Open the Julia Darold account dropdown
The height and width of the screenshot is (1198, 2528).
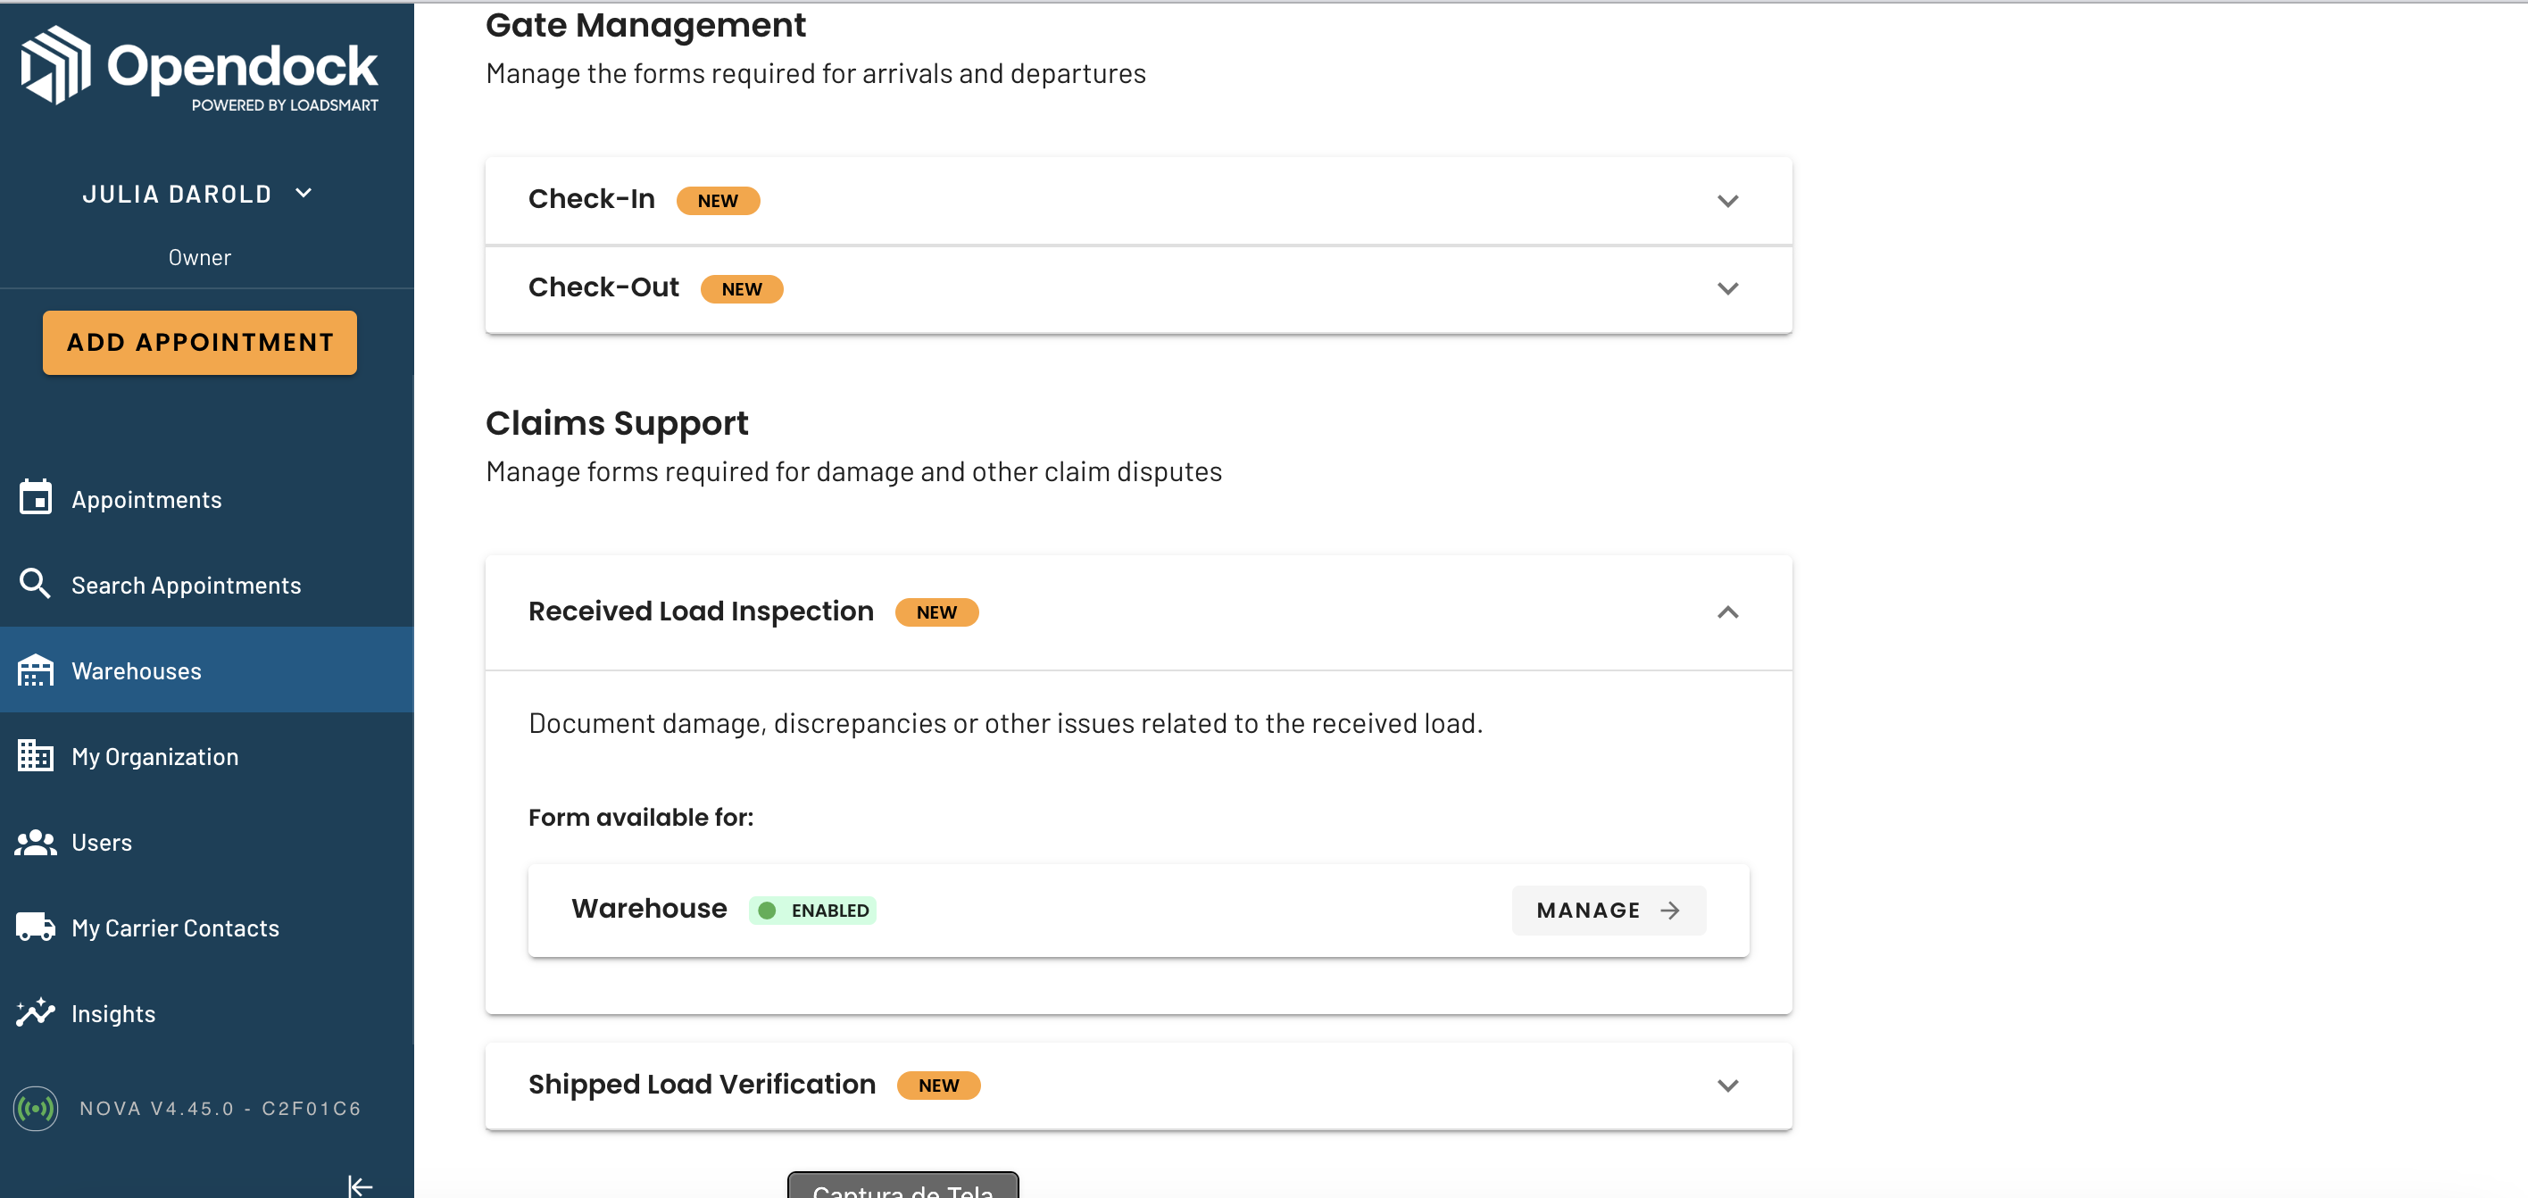197,195
